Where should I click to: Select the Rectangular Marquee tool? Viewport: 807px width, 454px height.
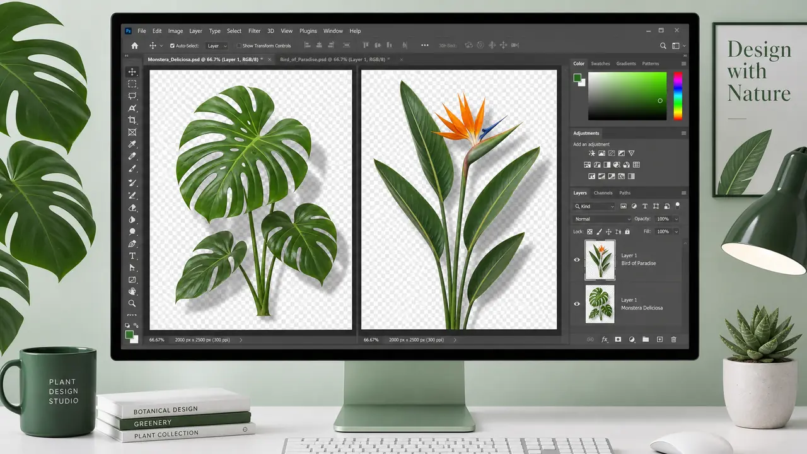(132, 84)
